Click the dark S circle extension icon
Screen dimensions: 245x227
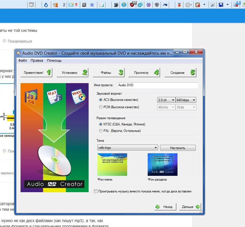coord(116,5)
